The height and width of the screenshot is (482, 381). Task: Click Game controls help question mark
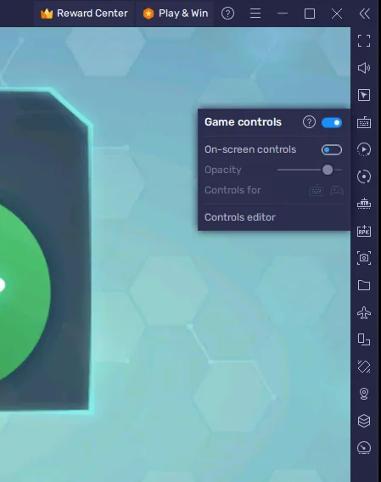click(309, 122)
